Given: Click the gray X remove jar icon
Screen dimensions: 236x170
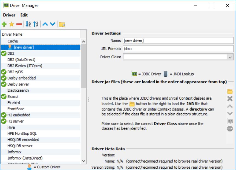Looking at the screenshot, I should point(230,99).
